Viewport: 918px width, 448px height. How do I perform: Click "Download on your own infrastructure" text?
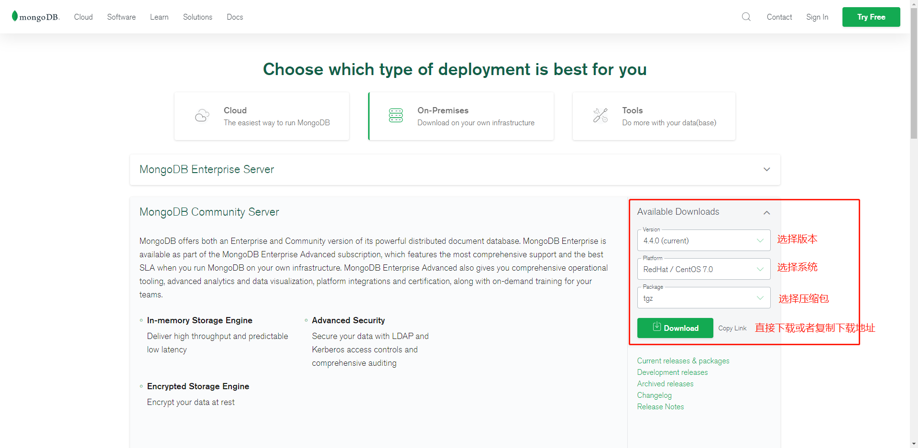coord(476,123)
